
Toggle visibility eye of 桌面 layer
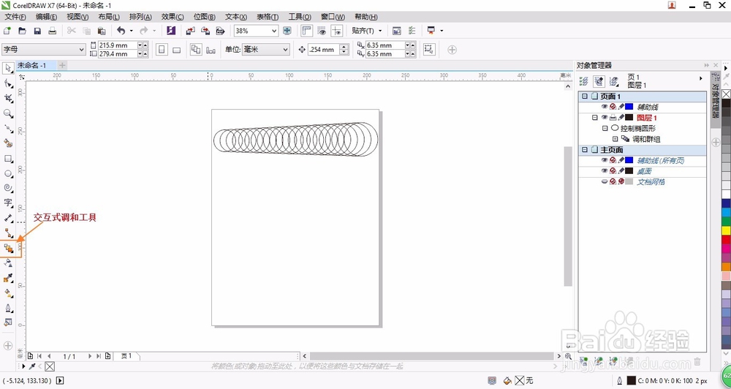[x=605, y=170]
